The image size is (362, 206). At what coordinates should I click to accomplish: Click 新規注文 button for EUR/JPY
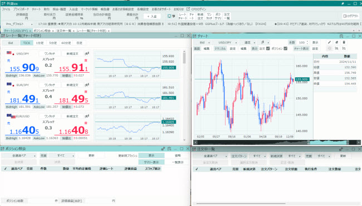click(x=72, y=85)
